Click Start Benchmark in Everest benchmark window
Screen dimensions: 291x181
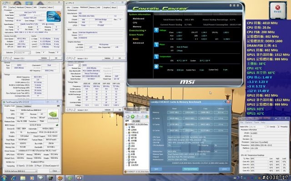191,169
